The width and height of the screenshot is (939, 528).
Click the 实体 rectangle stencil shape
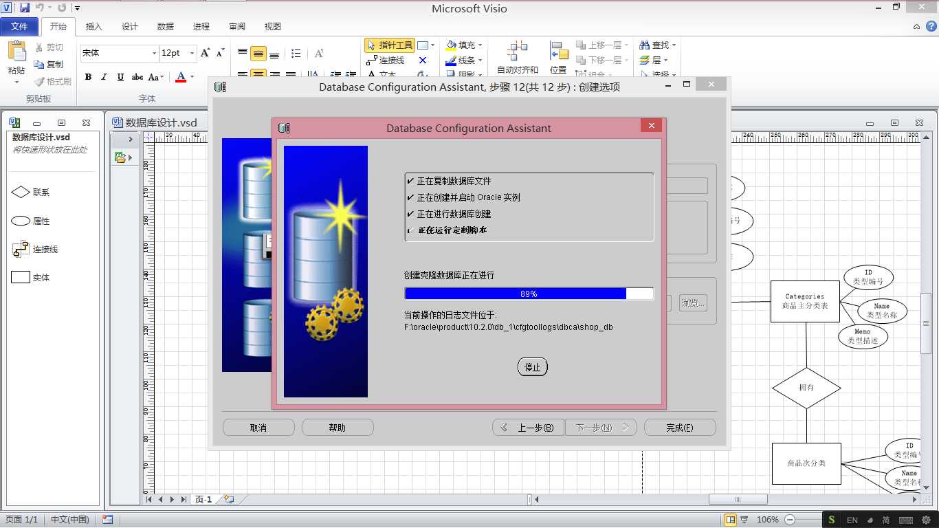pos(21,278)
